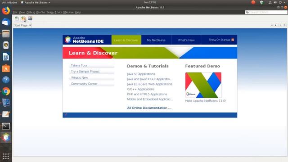Open Ubuntu Software from the dock

[x=6, y=68]
